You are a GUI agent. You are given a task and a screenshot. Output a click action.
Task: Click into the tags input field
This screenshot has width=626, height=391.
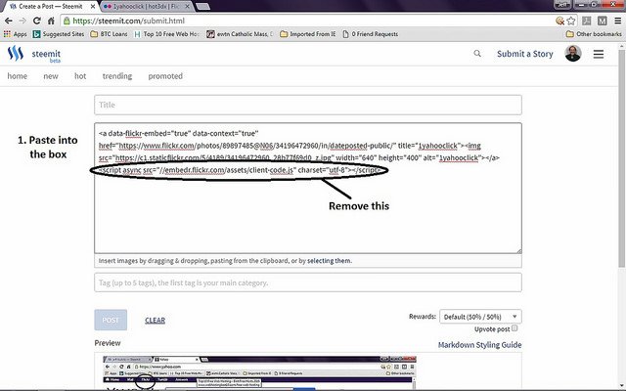[x=308, y=282]
